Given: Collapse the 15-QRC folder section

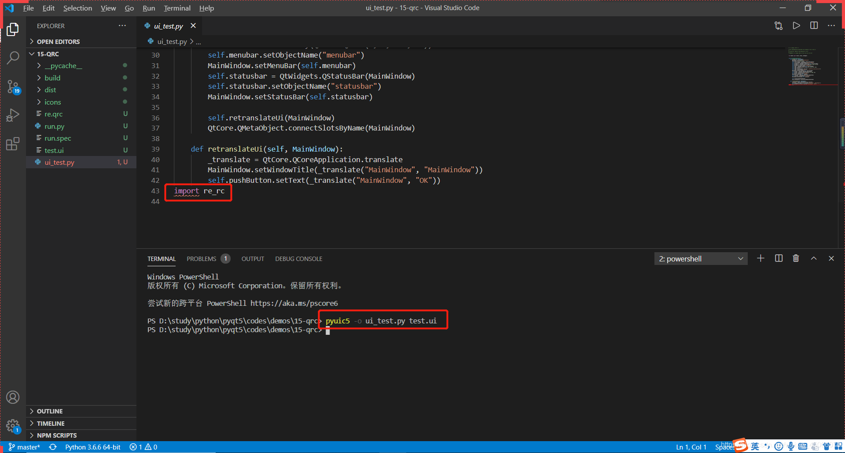Looking at the screenshot, I should click(81, 54).
